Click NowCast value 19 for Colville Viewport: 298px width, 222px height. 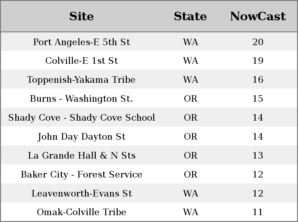(x=258, y=61)
